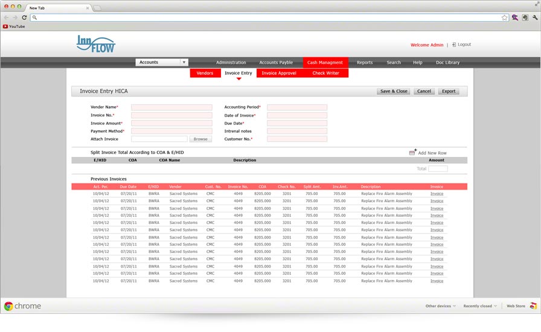This screenshot has height=332, width=541.
Task: Expand the Other devices menu
Action: click(x=441, y=306)
